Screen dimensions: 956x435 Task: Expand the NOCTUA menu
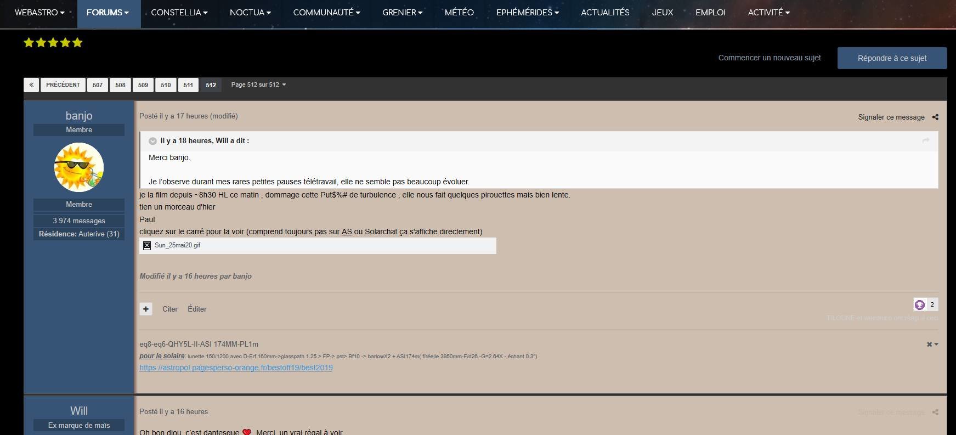pos(250,13)
